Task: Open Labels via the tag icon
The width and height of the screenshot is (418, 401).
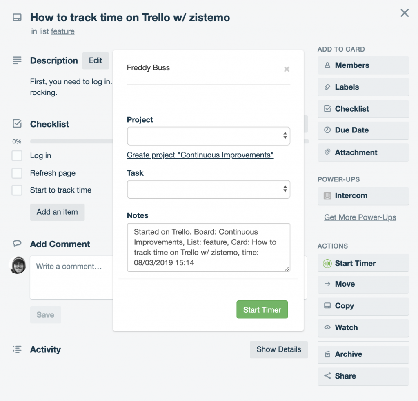Action: (x=328, y=87)
